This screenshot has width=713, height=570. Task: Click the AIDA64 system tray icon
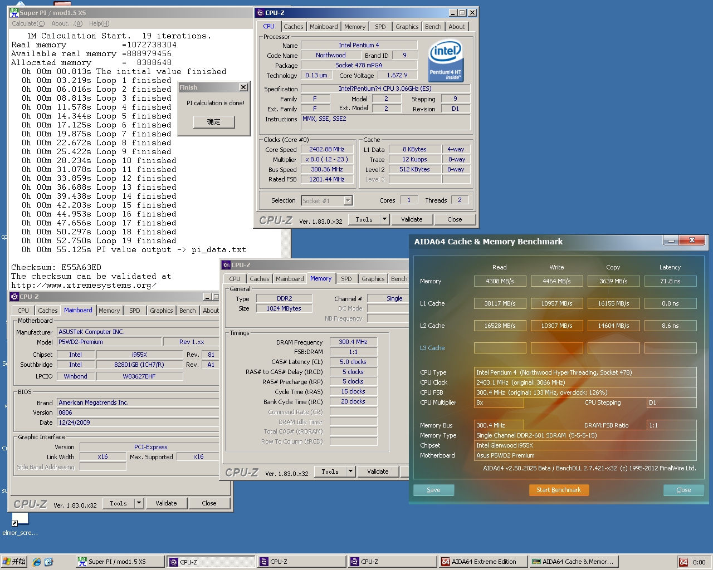[x=683, y=562]
